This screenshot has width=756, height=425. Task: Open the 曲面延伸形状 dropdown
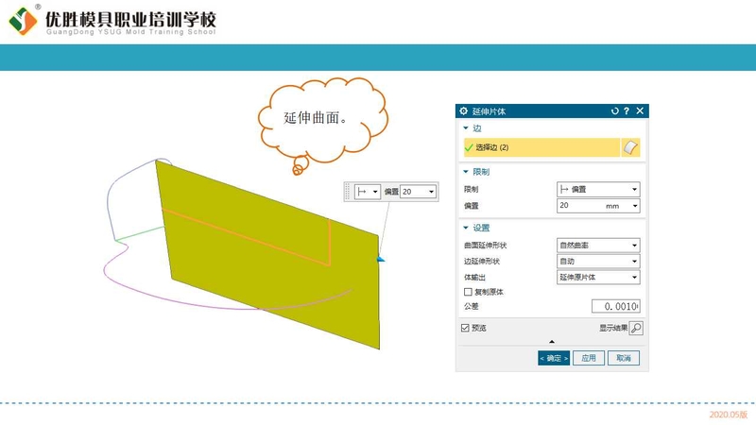click(x=598, y=246)
